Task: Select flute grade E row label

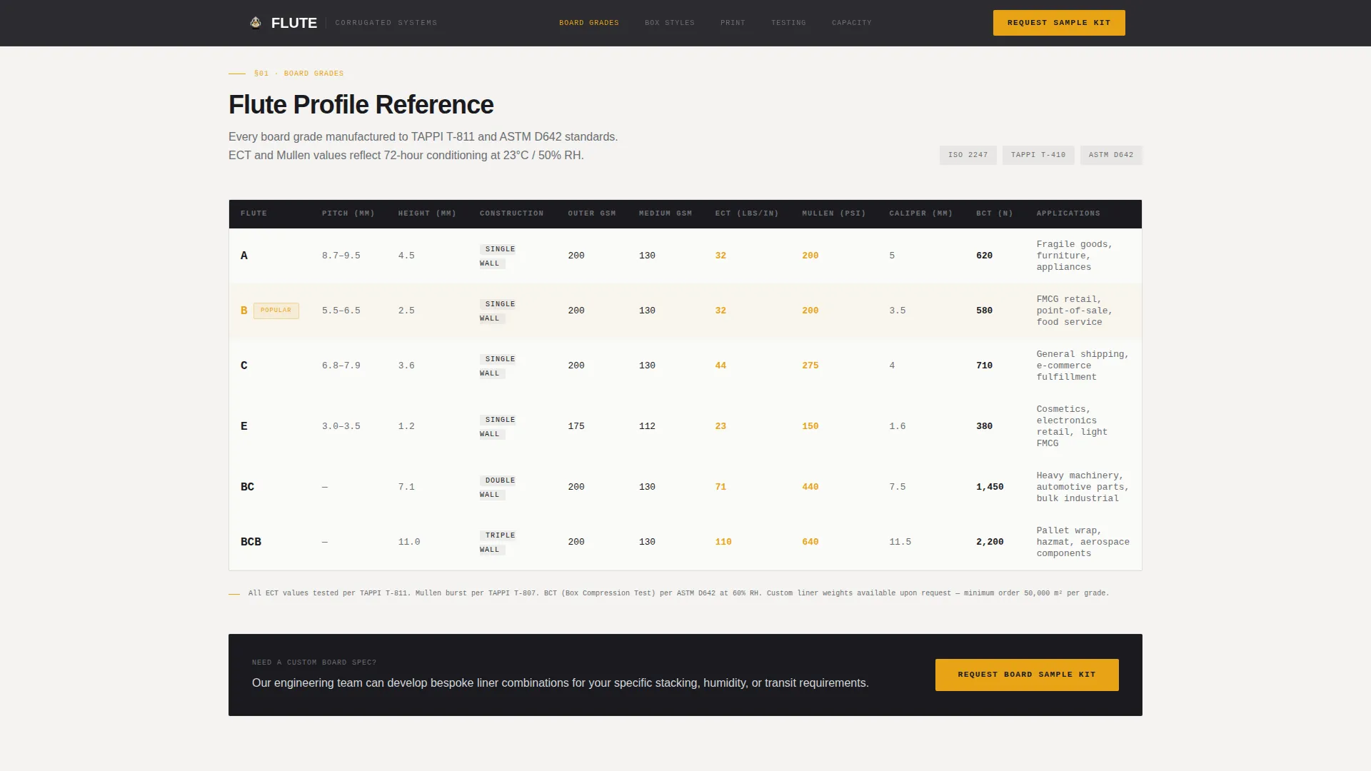Action: tap(244, 426)
